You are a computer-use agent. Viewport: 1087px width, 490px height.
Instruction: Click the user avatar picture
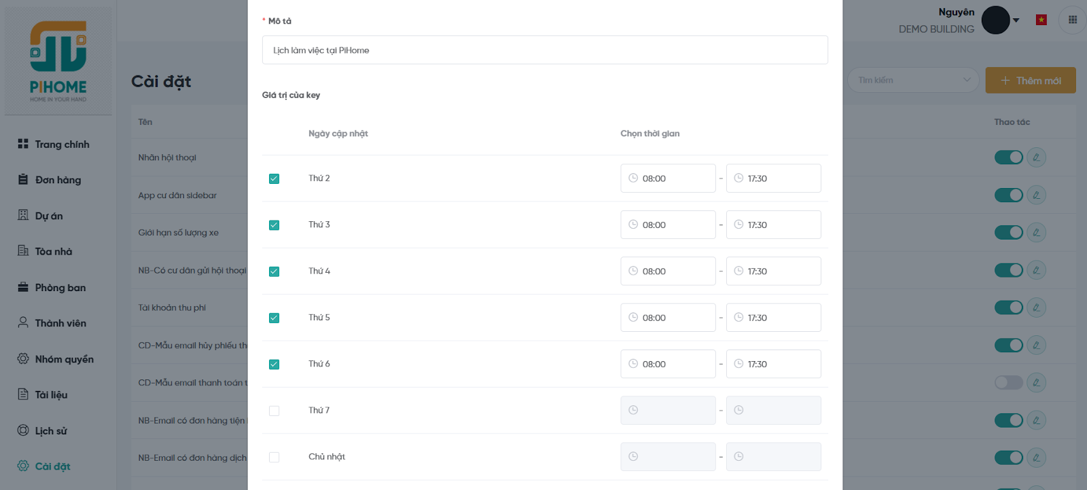995,20
